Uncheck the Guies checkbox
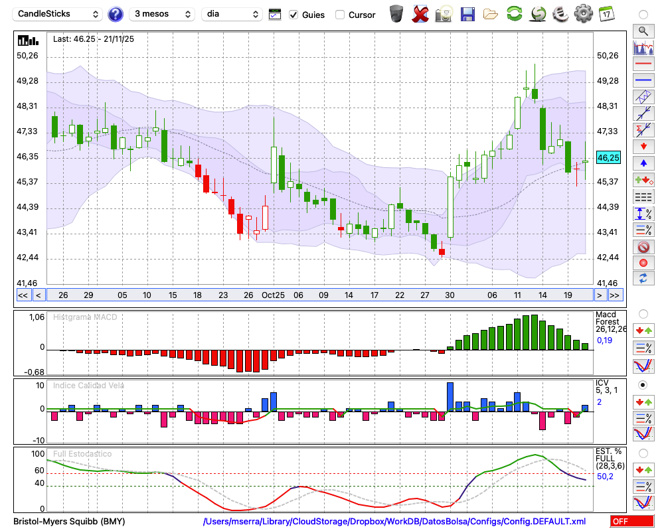664x531 pixels. [293, 15]
